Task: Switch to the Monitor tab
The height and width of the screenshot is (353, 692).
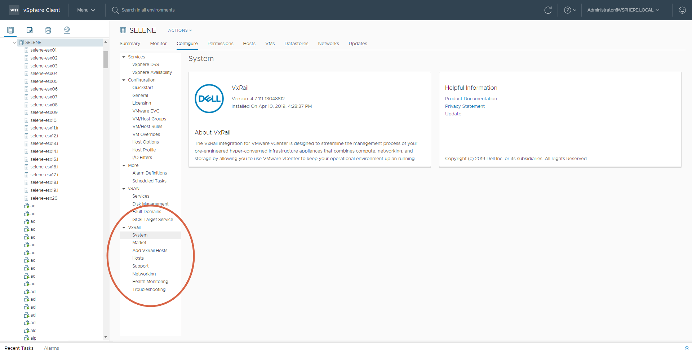Action: (158, 44)
